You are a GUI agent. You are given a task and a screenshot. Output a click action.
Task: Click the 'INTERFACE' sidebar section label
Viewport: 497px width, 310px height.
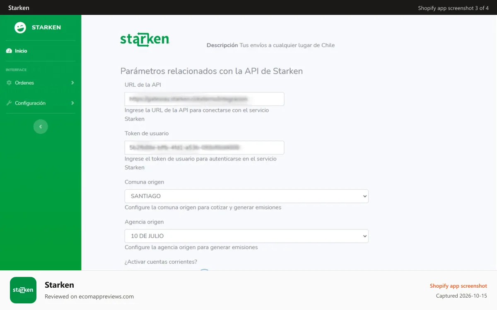(x=16, y=70)
